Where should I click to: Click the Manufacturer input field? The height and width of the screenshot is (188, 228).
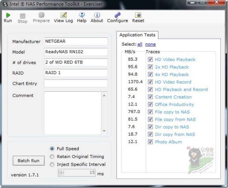click(76, 41)
